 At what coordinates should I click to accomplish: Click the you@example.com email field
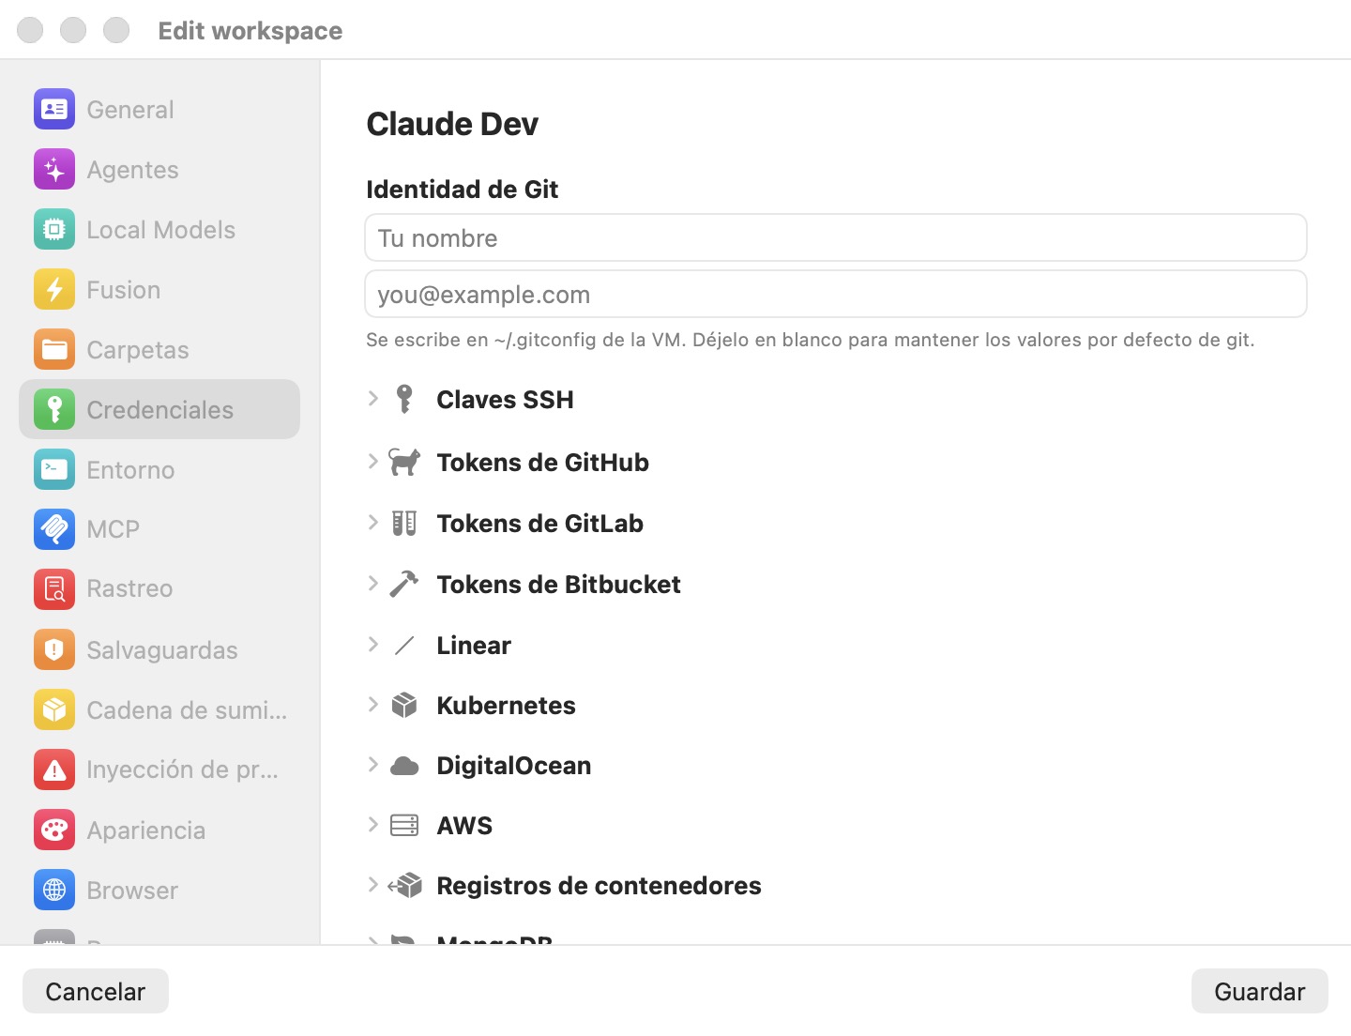click(x=836, y=294)
